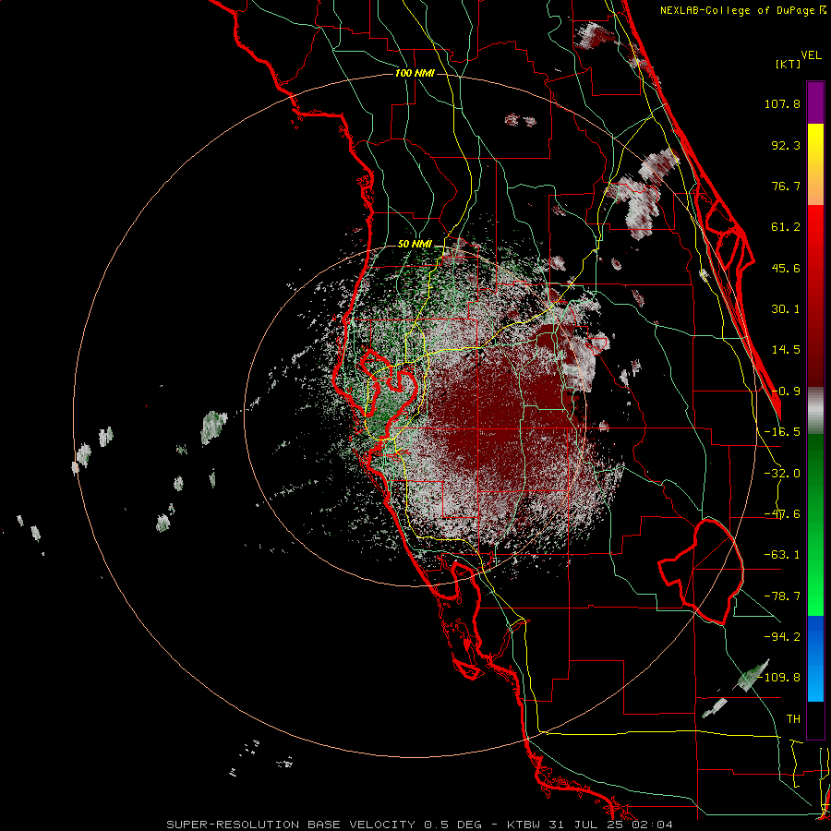Screen dimensions: 831x831
Task: Click the -78.7 value on the velocity scale
Action: click(782, 596)
